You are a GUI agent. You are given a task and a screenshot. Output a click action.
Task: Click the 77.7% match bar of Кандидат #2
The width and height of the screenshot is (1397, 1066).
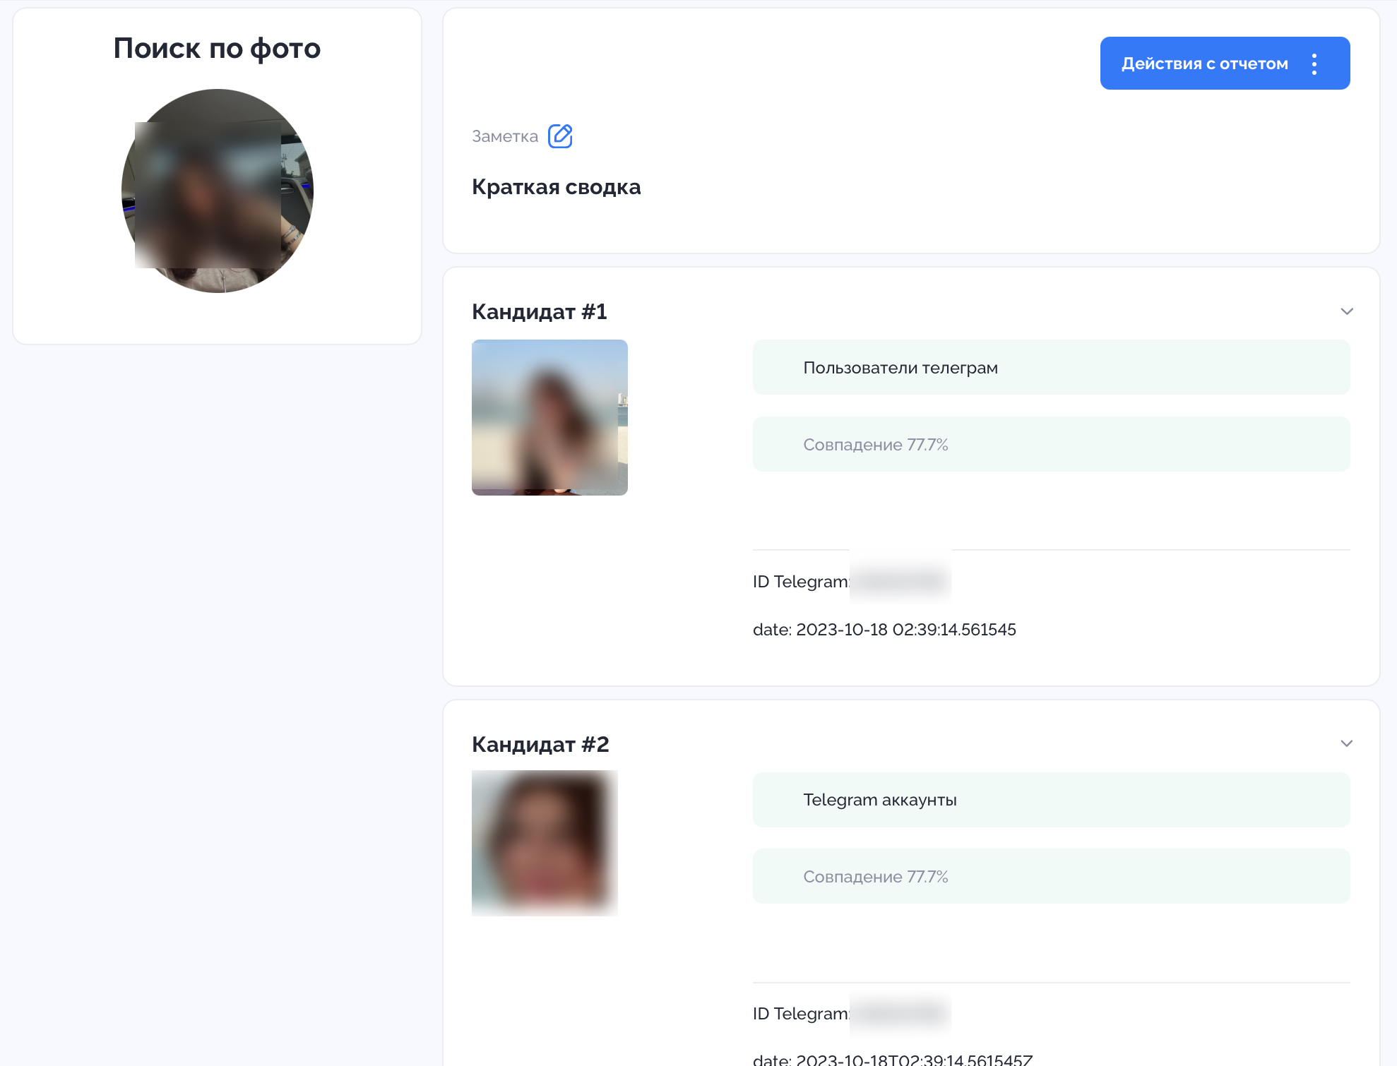click(1050, 876)
